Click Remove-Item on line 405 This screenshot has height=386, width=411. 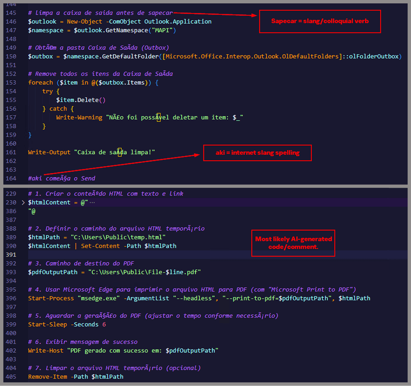pos(48,377)
